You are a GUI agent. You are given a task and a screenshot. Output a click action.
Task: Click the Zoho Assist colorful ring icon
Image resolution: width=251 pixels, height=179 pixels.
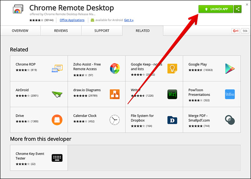click(115, 68)
